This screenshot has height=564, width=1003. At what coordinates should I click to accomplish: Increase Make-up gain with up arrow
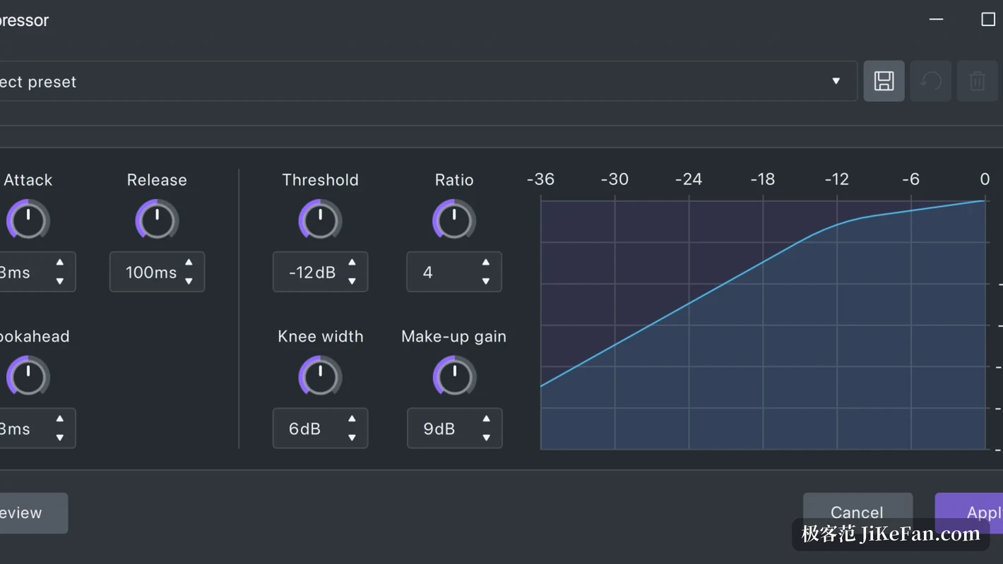click(486, 419)
